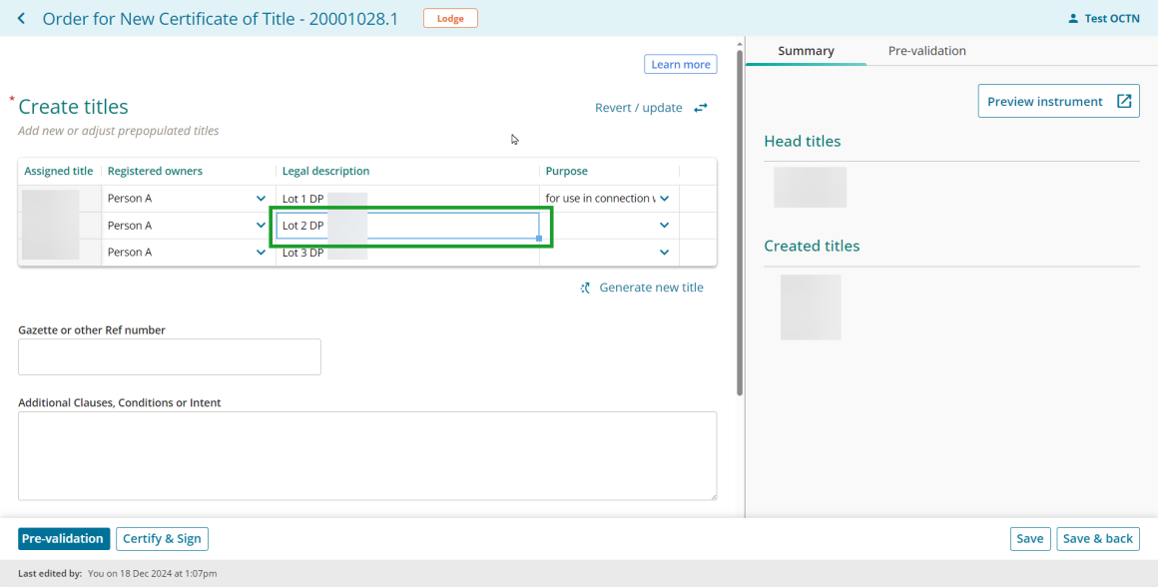
Task: Expand Purpose dropdown in Lot 3 row
Action: pyautogui.click(x=664, y=252)
